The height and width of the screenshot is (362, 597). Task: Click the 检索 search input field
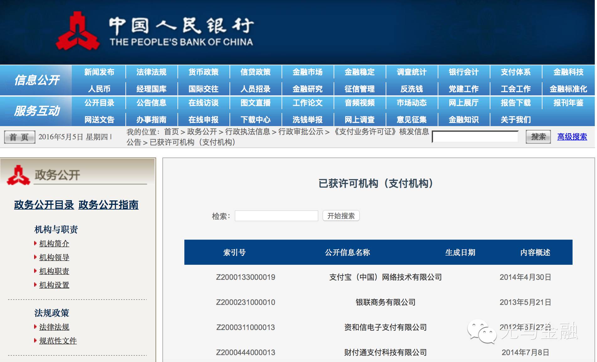click(x=276, y=216)
